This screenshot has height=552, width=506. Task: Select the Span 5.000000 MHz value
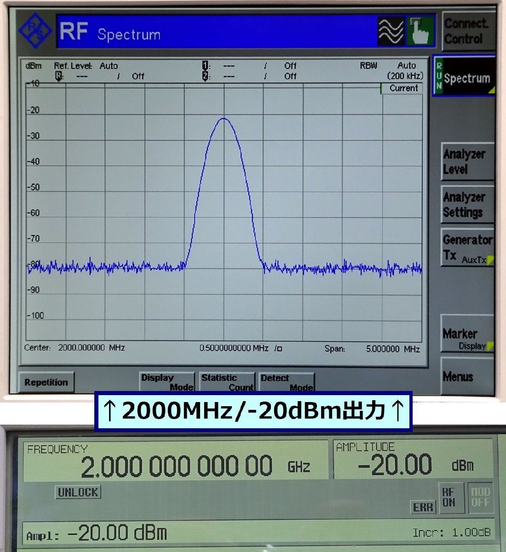point(393,349)
